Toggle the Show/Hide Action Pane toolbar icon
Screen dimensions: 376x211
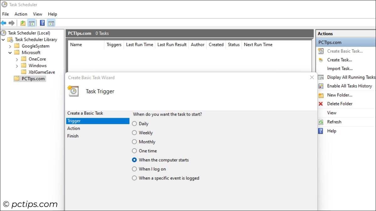pos(51,23)
